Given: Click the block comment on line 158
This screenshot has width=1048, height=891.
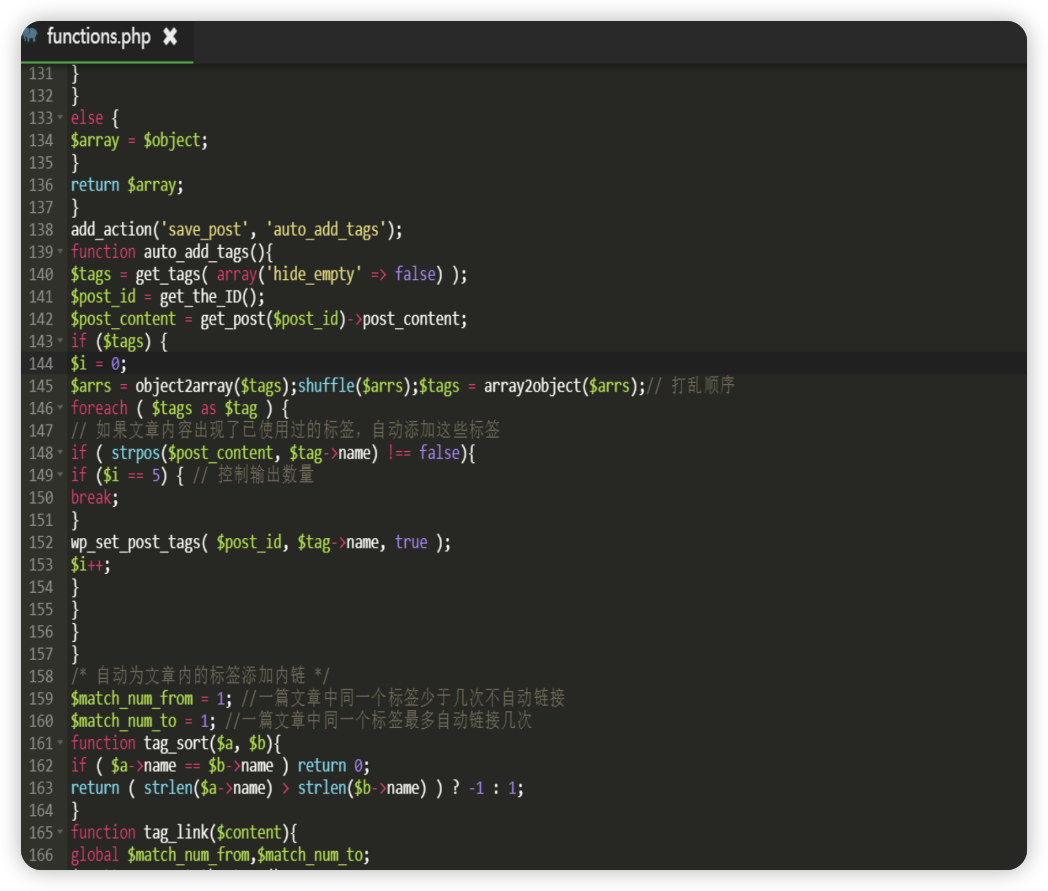Looking at the screenshot, I should (x=200, y=675).
